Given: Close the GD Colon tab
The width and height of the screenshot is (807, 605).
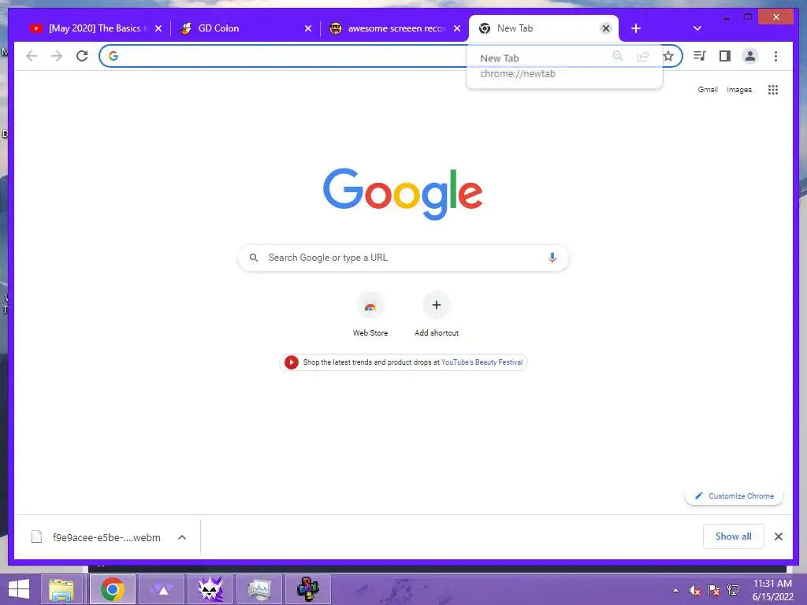Looking at the screenshot, I should (308, 28).
